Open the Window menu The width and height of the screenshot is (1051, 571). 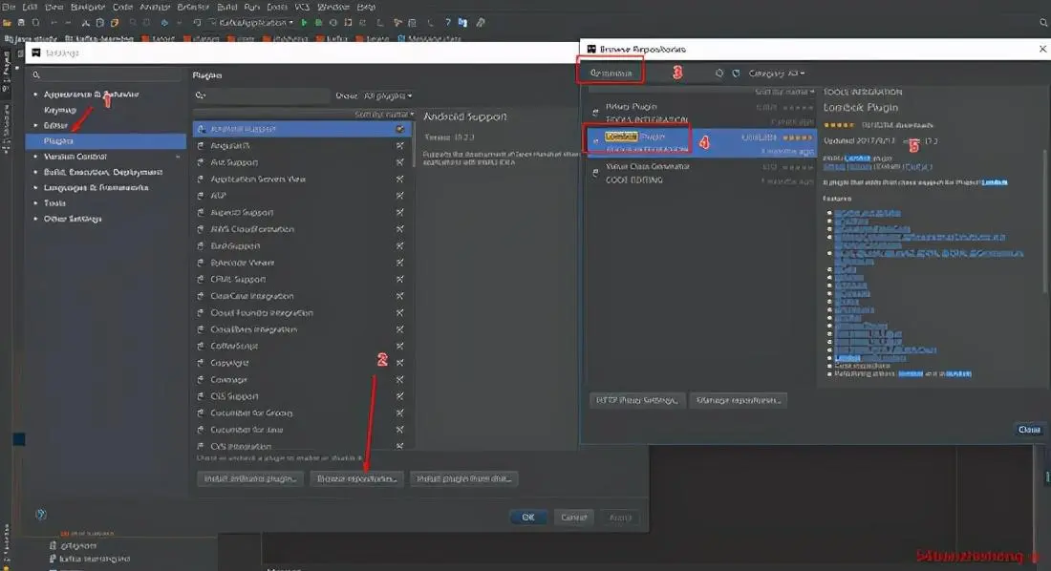(x=332, y=7)
